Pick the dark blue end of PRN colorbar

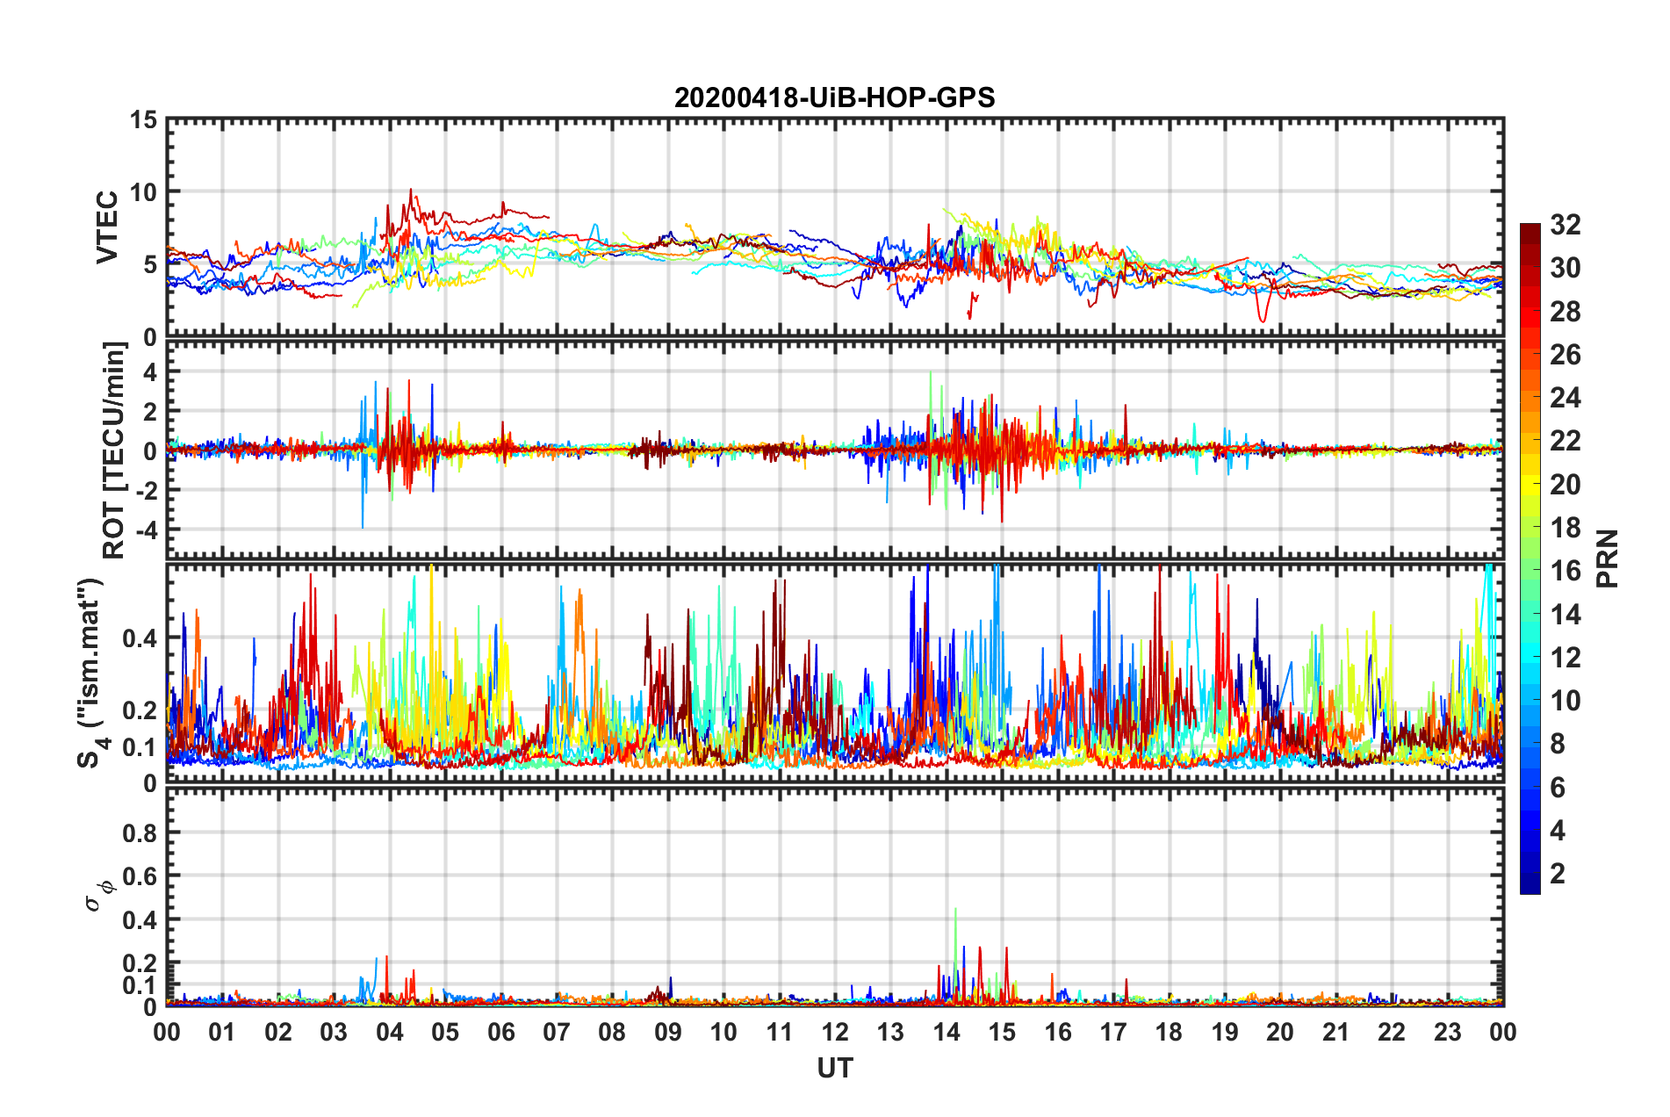click(x=1530, y=887)
